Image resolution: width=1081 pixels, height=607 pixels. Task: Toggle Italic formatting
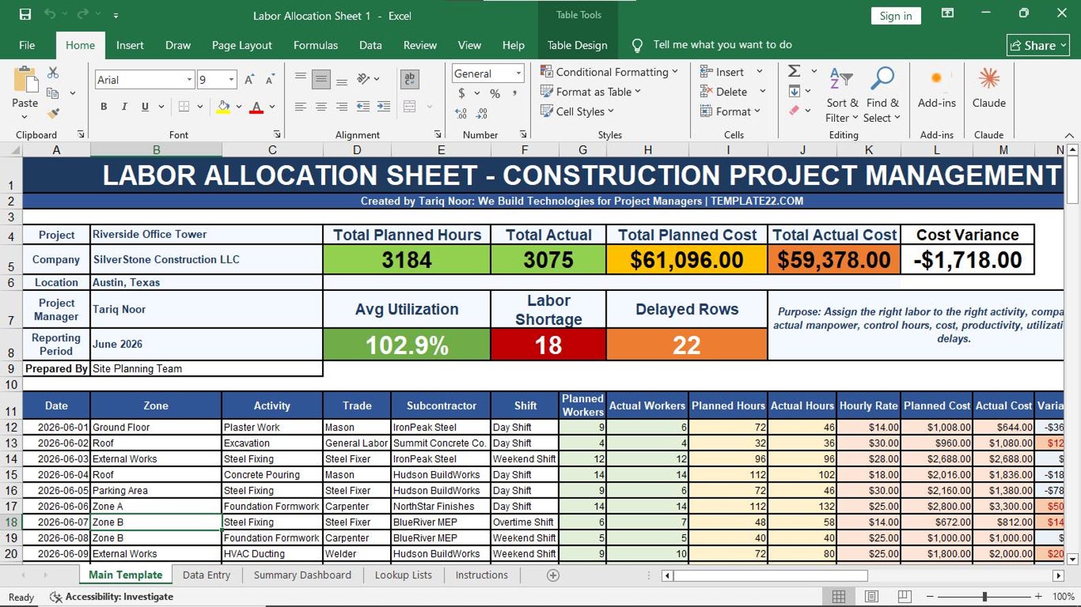point(124,107)
